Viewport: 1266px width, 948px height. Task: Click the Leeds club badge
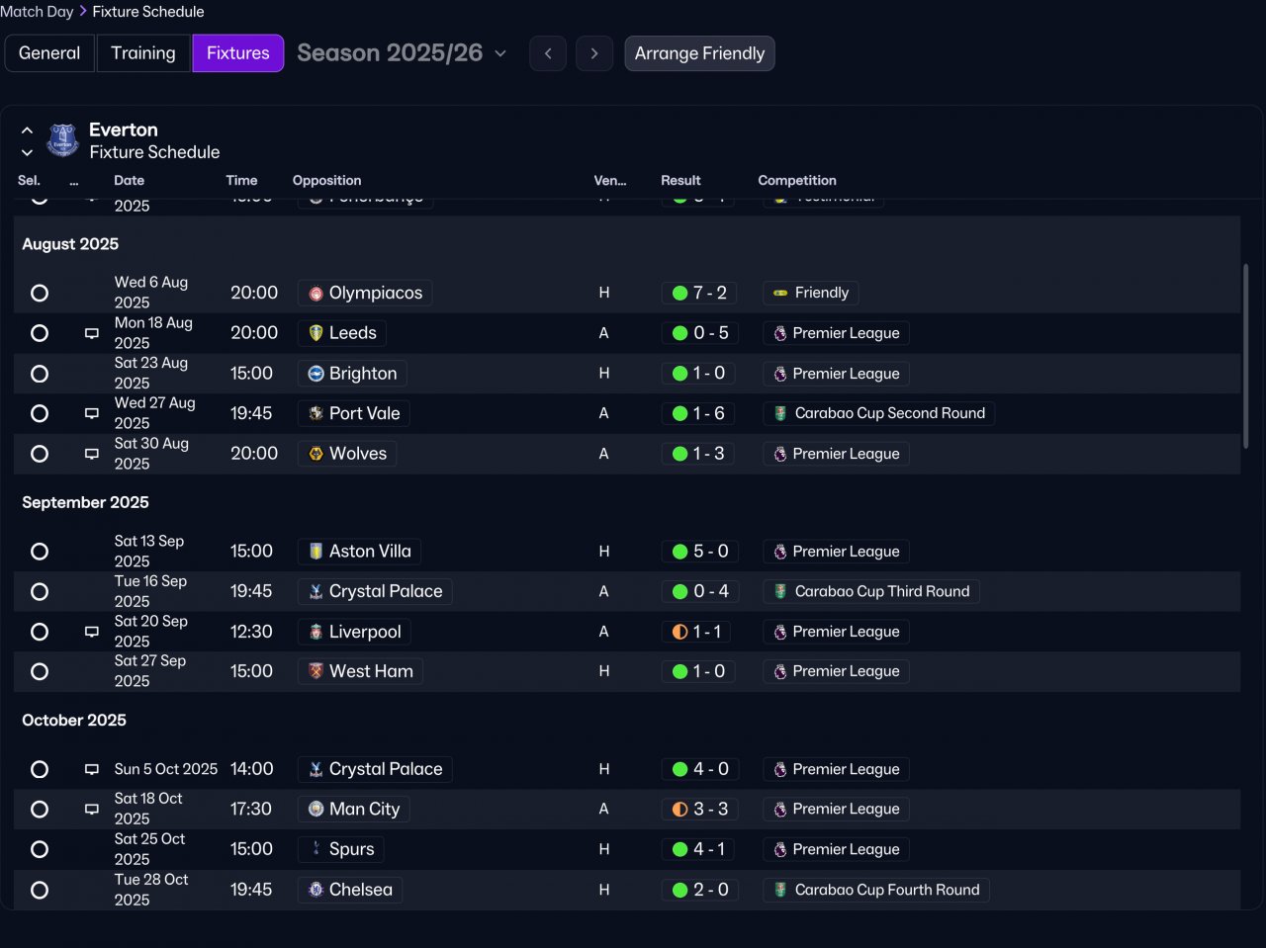[316, 333]
